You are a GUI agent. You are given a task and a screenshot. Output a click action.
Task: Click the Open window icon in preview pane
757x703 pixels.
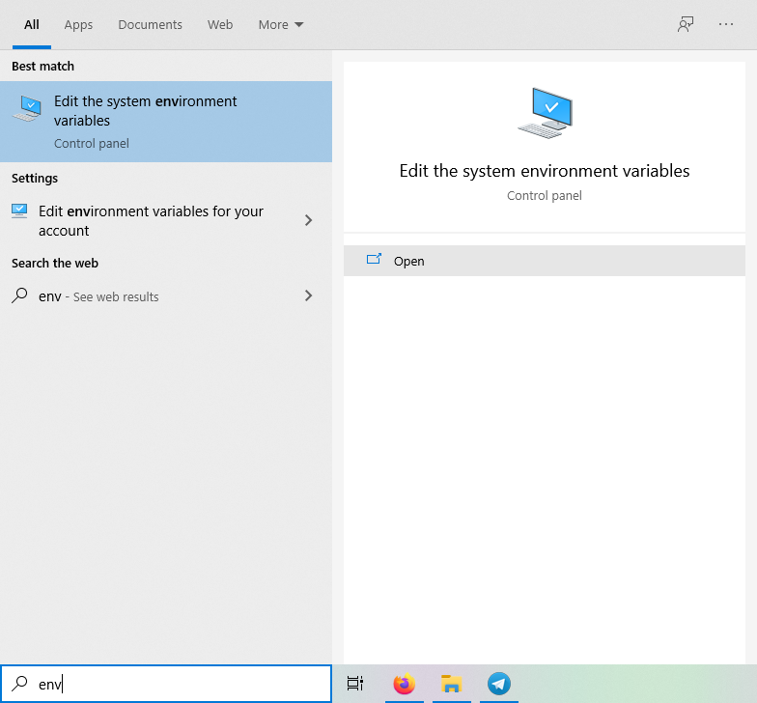pyautogui.click(x=374, y=259)
